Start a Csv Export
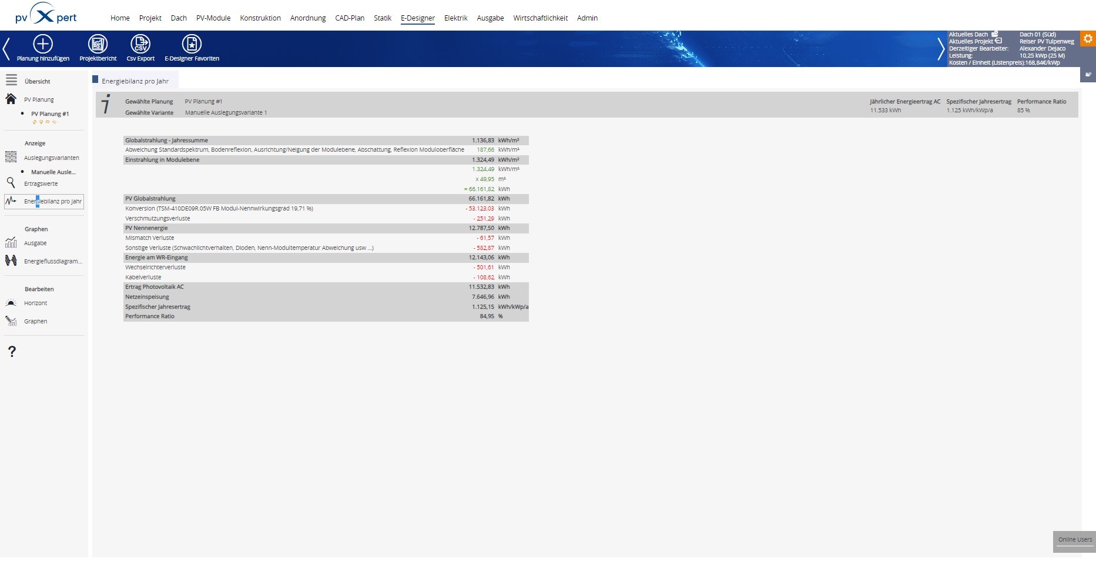The height and width of the screenshot is (561, 1096). (140, 43)
